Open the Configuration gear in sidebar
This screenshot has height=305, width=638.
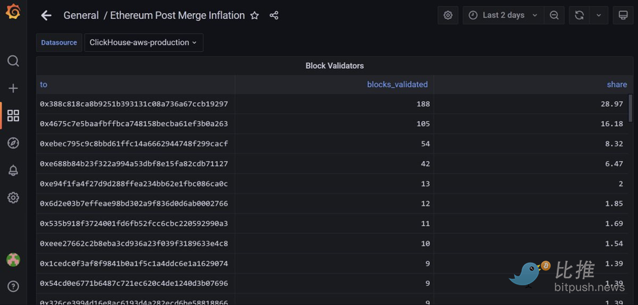(13, 198)
